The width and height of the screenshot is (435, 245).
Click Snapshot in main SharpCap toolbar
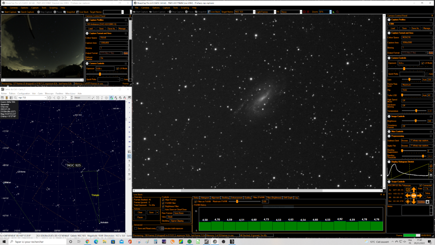[x=201, y=12]
